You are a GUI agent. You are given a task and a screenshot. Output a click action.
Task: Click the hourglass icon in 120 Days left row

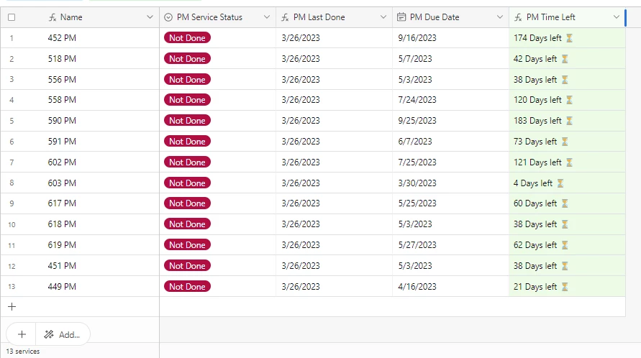click(569, 100)
